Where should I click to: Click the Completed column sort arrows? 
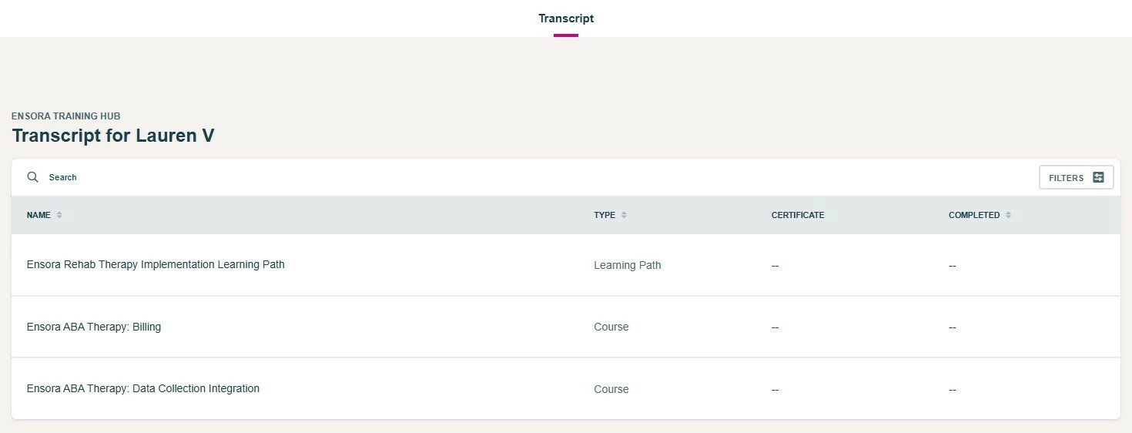(x=1008, y=215)
